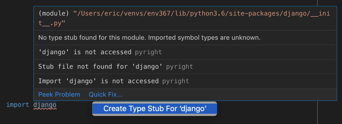
Task: Click 'Stub file not found for django' diagnostic
Action: click(x=100, y=67)
